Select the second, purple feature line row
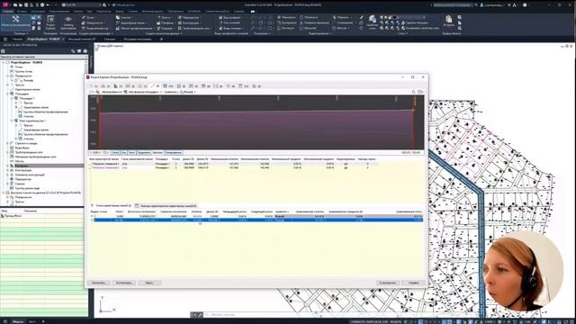This screenshot has width=576, height=324. [233, 167]
